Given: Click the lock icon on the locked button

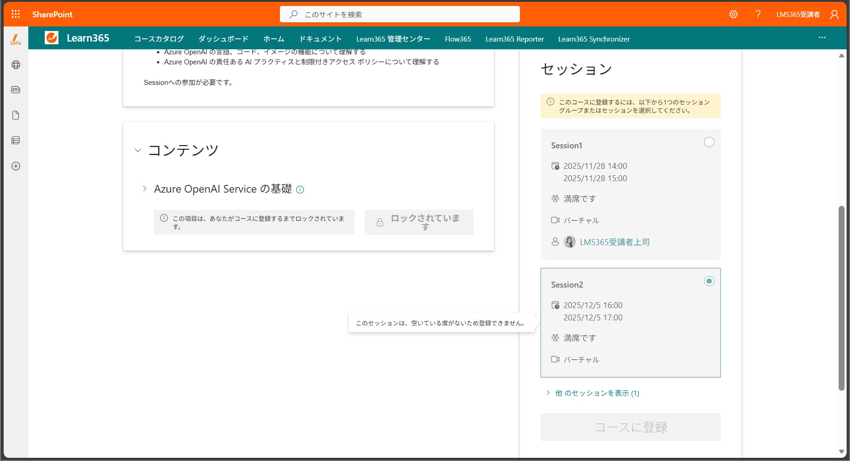Looking at the screenshot, I should point(379,222).
